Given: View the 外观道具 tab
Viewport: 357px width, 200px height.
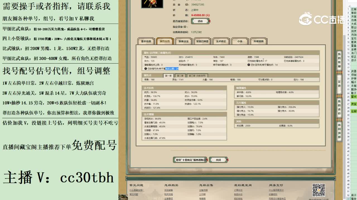Looking at the screenshot, I should tap(258, 41).
